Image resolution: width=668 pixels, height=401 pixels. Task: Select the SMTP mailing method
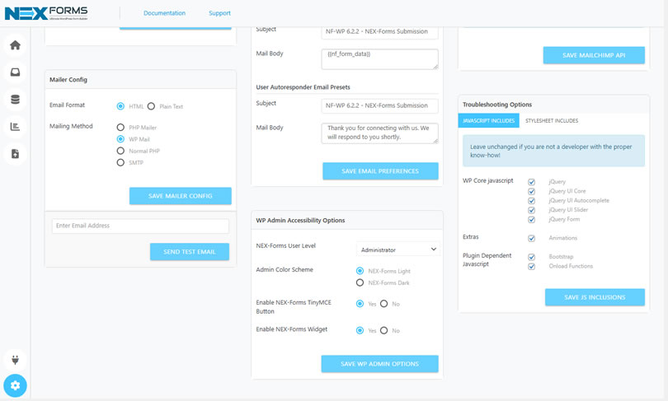coord(120,162)
